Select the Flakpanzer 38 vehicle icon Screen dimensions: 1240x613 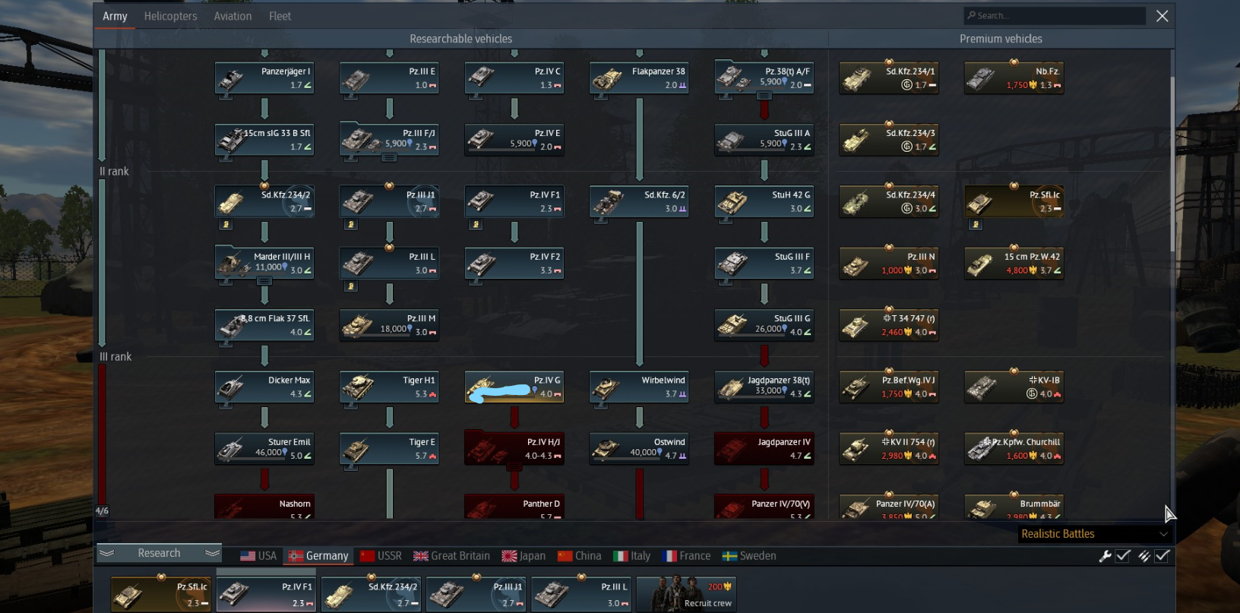click(639, 77)
